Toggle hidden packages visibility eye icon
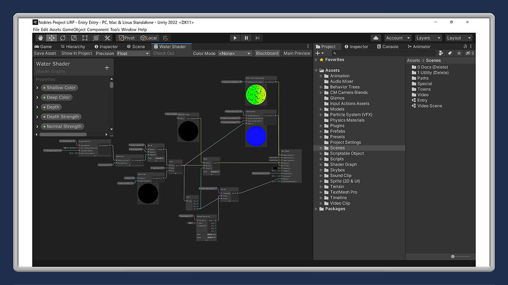This screenshot has width=508, height=285. [x=470, y=53]
